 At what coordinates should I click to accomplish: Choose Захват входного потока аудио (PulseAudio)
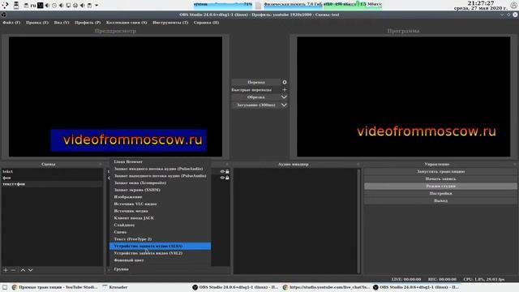(161, 169)
